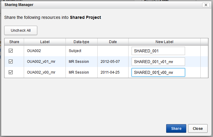Toggle the Share checkbox for OUA002_v01_mr

pos(11,62)
